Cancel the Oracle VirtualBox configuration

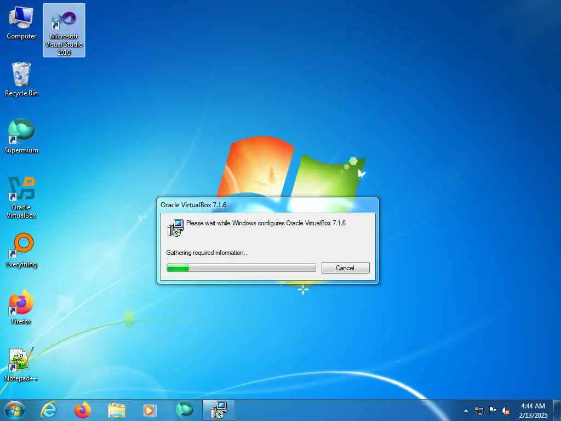345,268
